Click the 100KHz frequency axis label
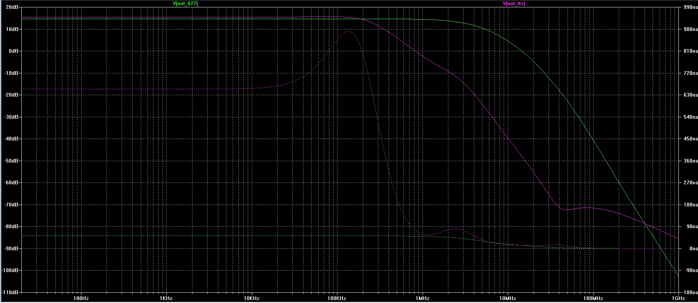The image size is (698, 303). click(336, 298)
